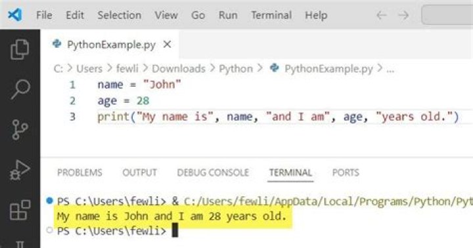473x248 pixels.
Task: Click the "years old." string in code
Action: coord(415,117)
